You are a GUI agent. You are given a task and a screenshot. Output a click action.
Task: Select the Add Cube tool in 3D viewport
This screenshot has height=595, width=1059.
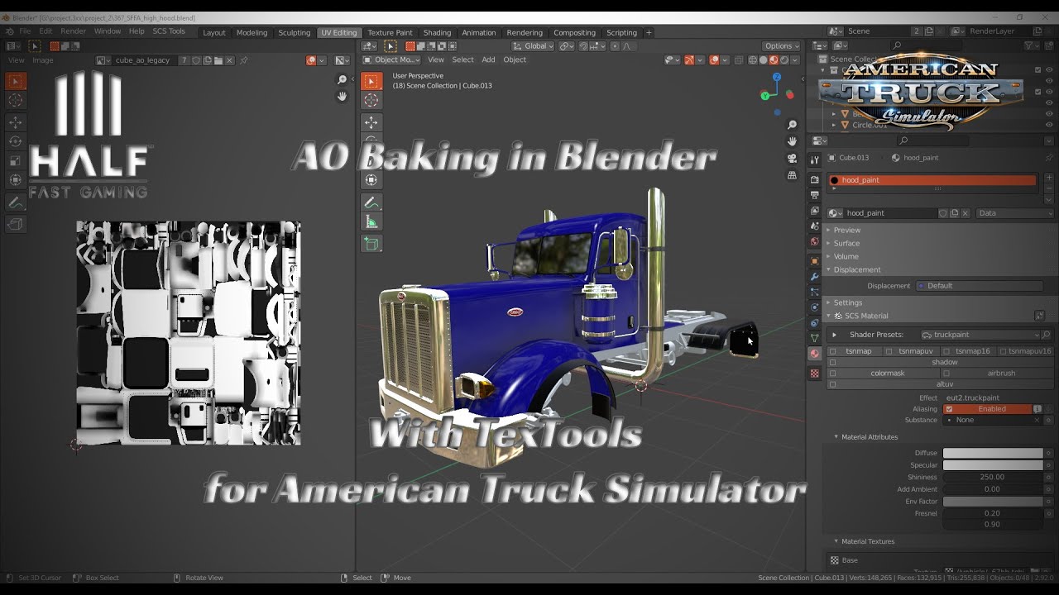point(371,244)
